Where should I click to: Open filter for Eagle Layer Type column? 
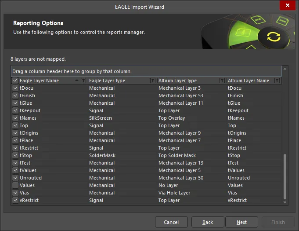pos(153,81)
